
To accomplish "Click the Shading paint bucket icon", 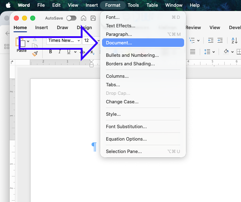I will pos(226,51).
